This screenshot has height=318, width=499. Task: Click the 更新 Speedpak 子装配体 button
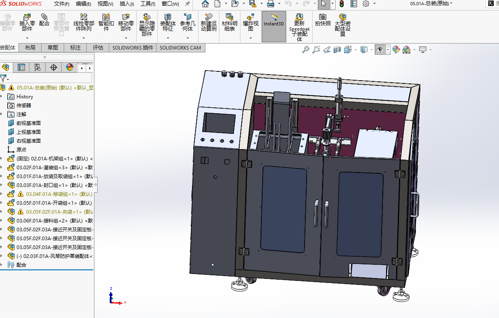coord(299,26)
